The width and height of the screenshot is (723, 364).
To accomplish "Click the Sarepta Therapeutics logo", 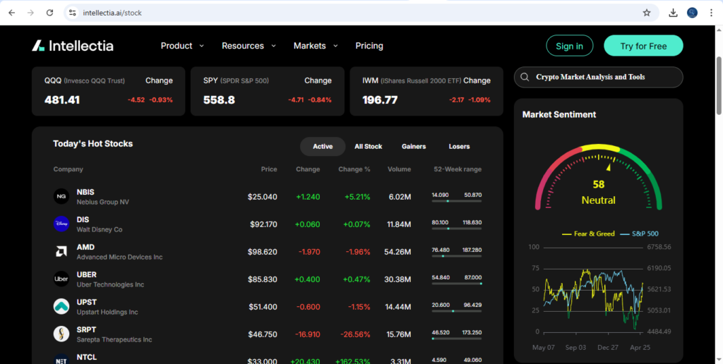I will point(61,334).
